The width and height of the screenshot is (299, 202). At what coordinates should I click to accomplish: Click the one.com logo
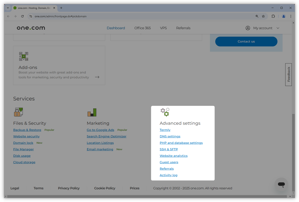click(31, 28)
